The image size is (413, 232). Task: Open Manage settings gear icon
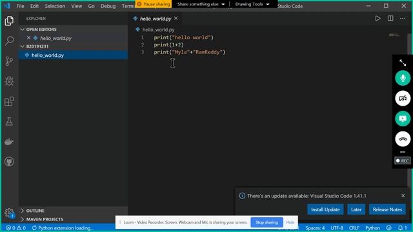[9, 213]
